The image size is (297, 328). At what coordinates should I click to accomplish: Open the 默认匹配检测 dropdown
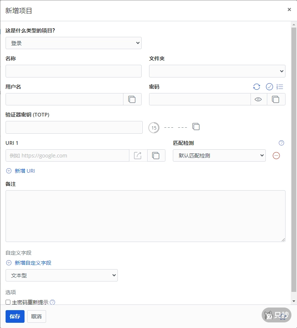[x=219, y=156]
